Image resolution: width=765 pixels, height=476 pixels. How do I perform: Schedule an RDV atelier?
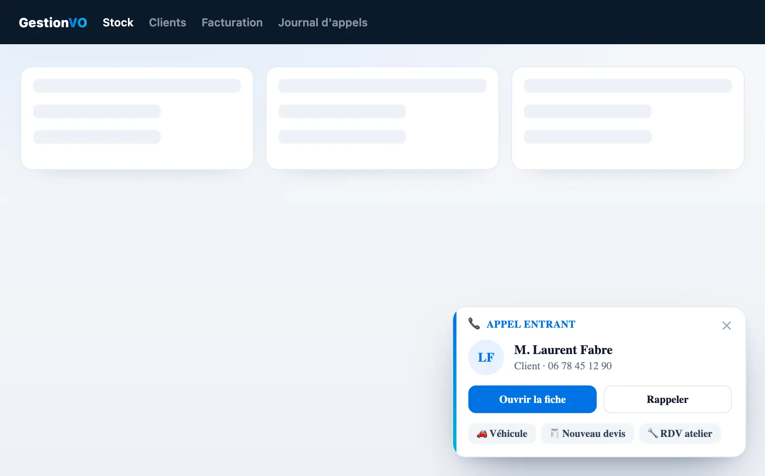680,433
